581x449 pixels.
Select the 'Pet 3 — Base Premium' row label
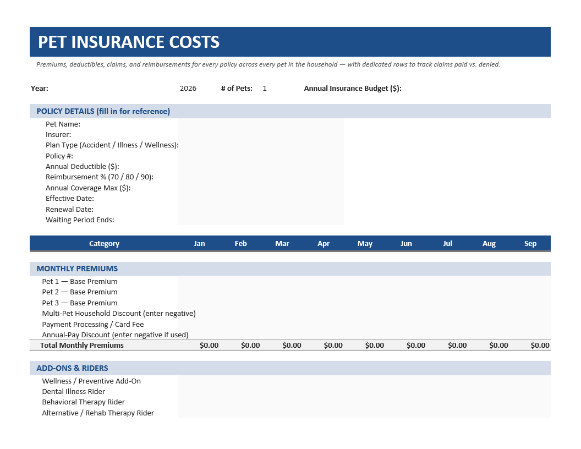pyautogui.click(x=80, y=303)
